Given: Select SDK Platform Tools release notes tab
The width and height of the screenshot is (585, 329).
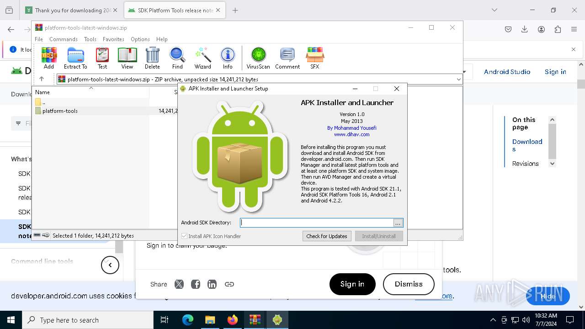Looking at the screenshot, I should tap(175, 10).
